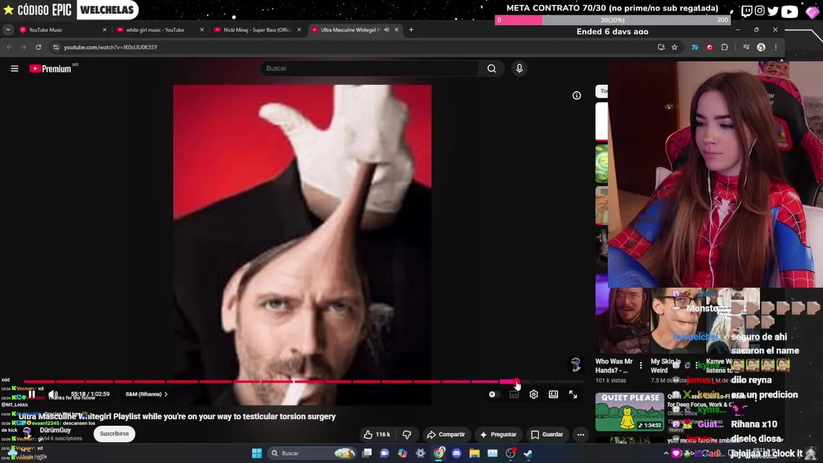Open the tab search dropdown arrow

[8, 30]
